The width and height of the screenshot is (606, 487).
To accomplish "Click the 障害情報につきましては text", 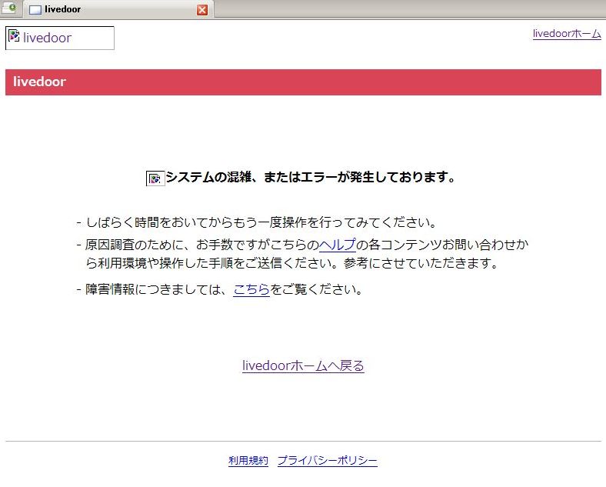I will (x=155, y=289).
